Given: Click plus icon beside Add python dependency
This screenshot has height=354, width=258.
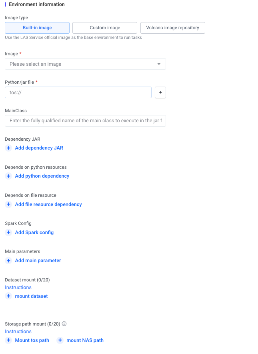Looking at the screenshot, I should [x=8, y=176].
